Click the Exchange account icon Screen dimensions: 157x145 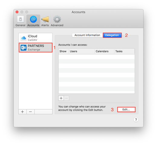(x=24, y=47)
